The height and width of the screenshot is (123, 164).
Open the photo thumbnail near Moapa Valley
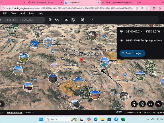(x=140, y=76)
